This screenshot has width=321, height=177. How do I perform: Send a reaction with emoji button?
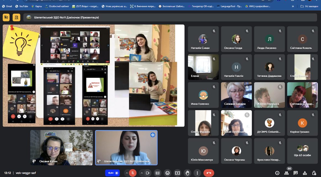pyautogui.click(x=167, y=173)
